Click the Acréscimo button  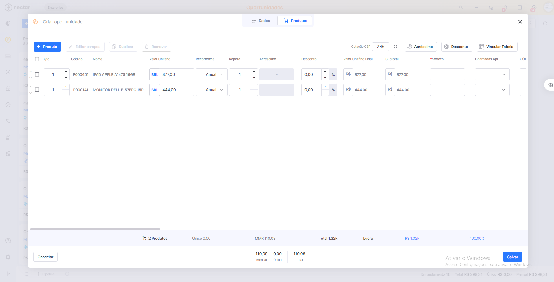coord(421,47)
